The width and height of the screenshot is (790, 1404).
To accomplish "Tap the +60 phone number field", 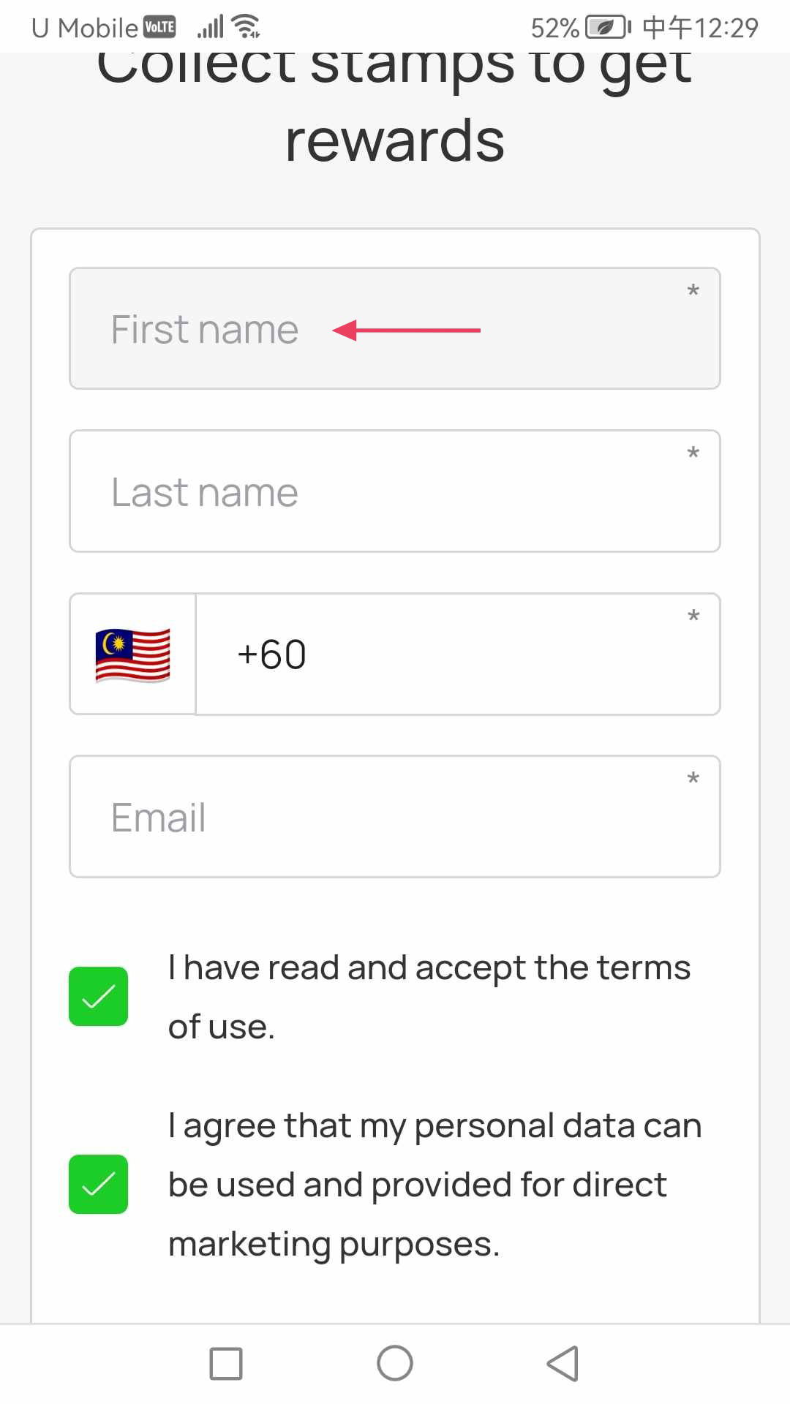I will 458,654.
